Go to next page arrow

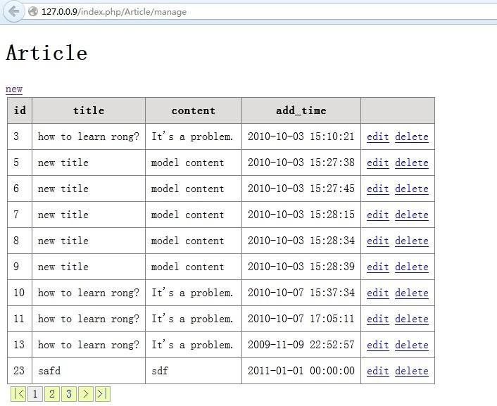pyautogui.click(x=86, y=394)
